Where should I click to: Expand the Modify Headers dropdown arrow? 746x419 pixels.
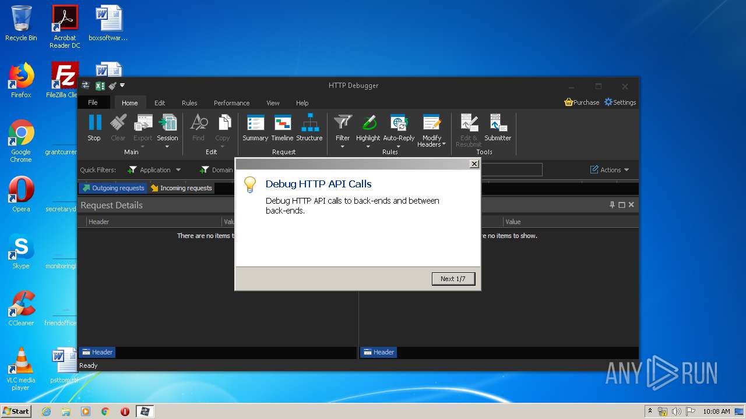pyautogui.click(x=444, y=144)
